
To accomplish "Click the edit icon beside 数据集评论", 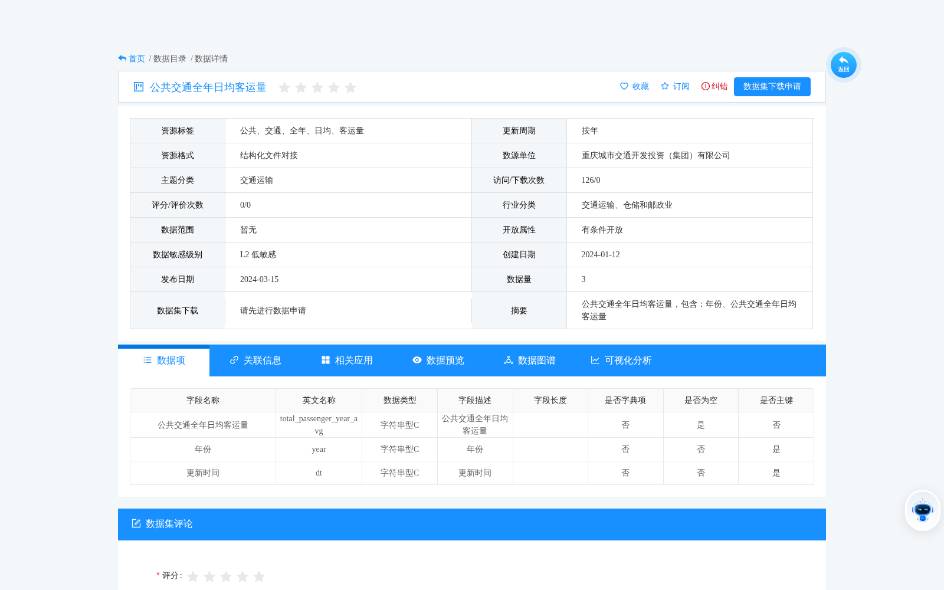I will click(136, 523).
